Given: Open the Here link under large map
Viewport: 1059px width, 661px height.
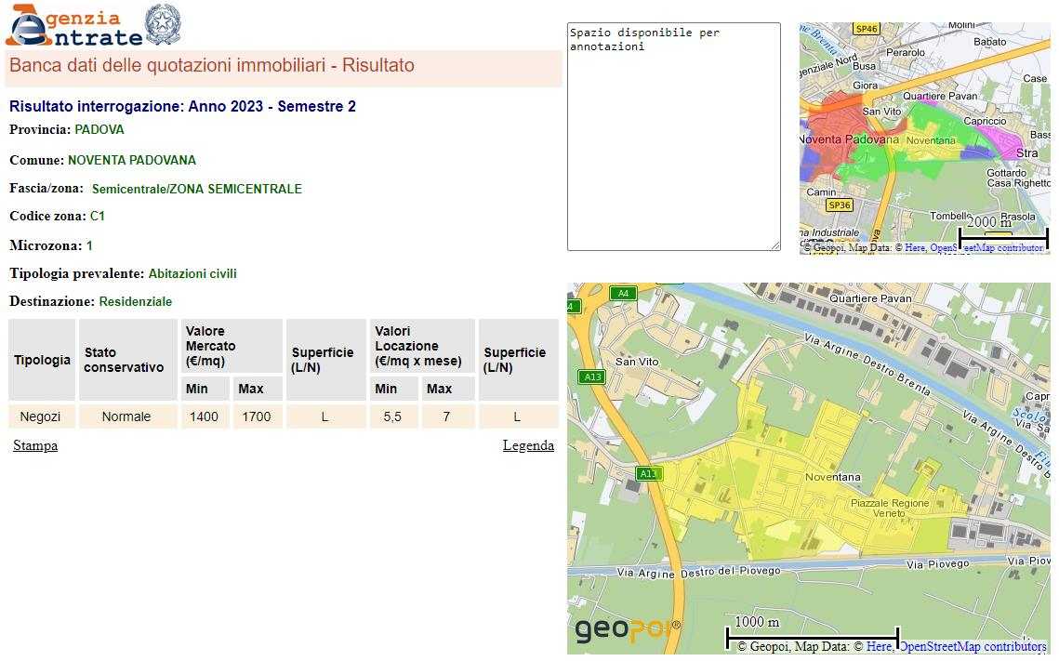Looking at the screenshot, I should pos(879,647).
